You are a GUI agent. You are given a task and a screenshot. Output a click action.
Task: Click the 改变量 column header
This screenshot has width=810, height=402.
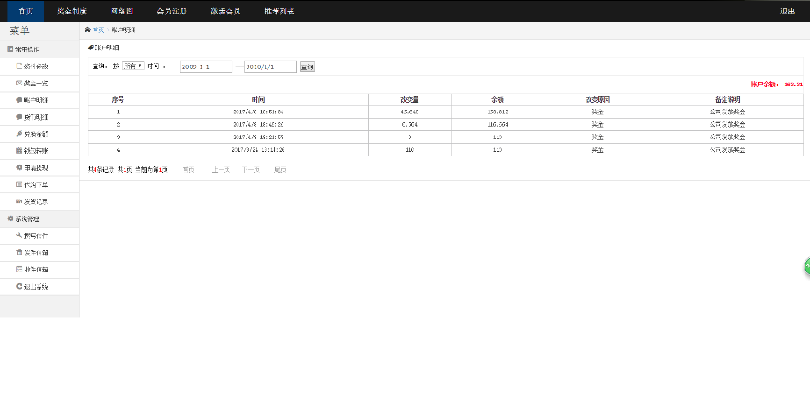coord(409,100)
